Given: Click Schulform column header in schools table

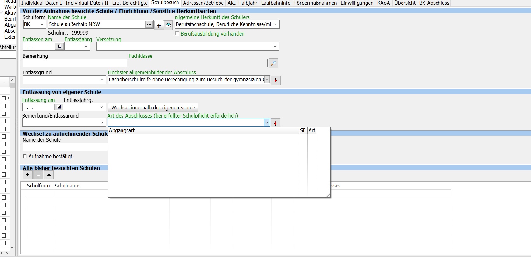Looking at the screenshot, I should (x=40, y=186).
